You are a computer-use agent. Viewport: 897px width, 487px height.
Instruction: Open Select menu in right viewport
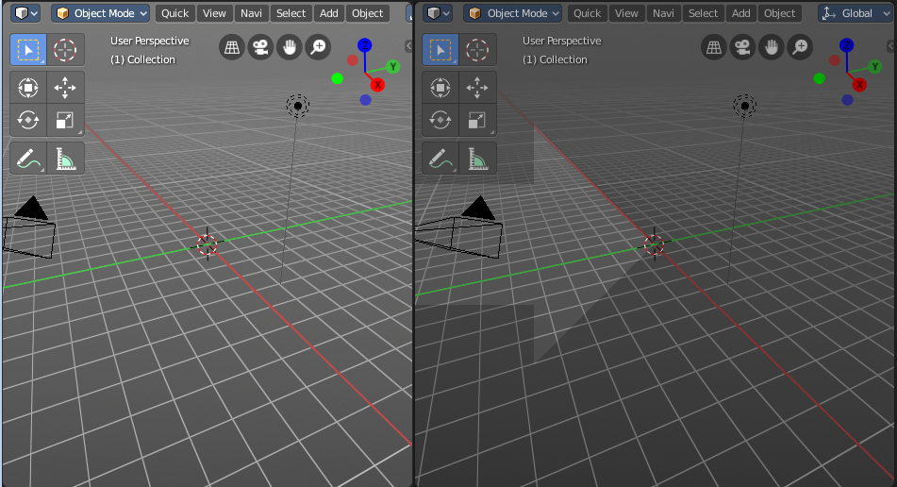[703, 13]
